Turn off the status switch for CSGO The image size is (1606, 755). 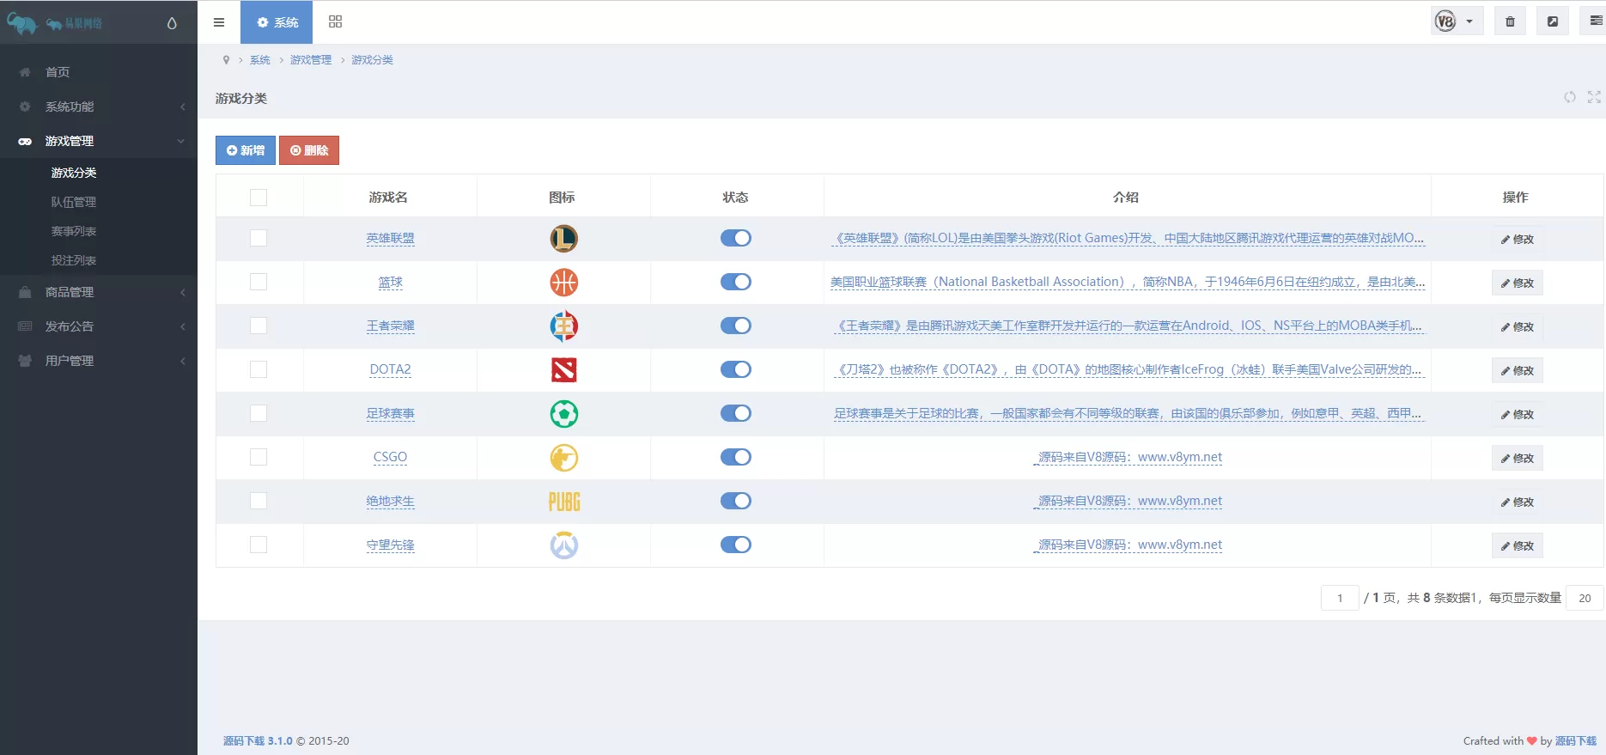[735, 457]
